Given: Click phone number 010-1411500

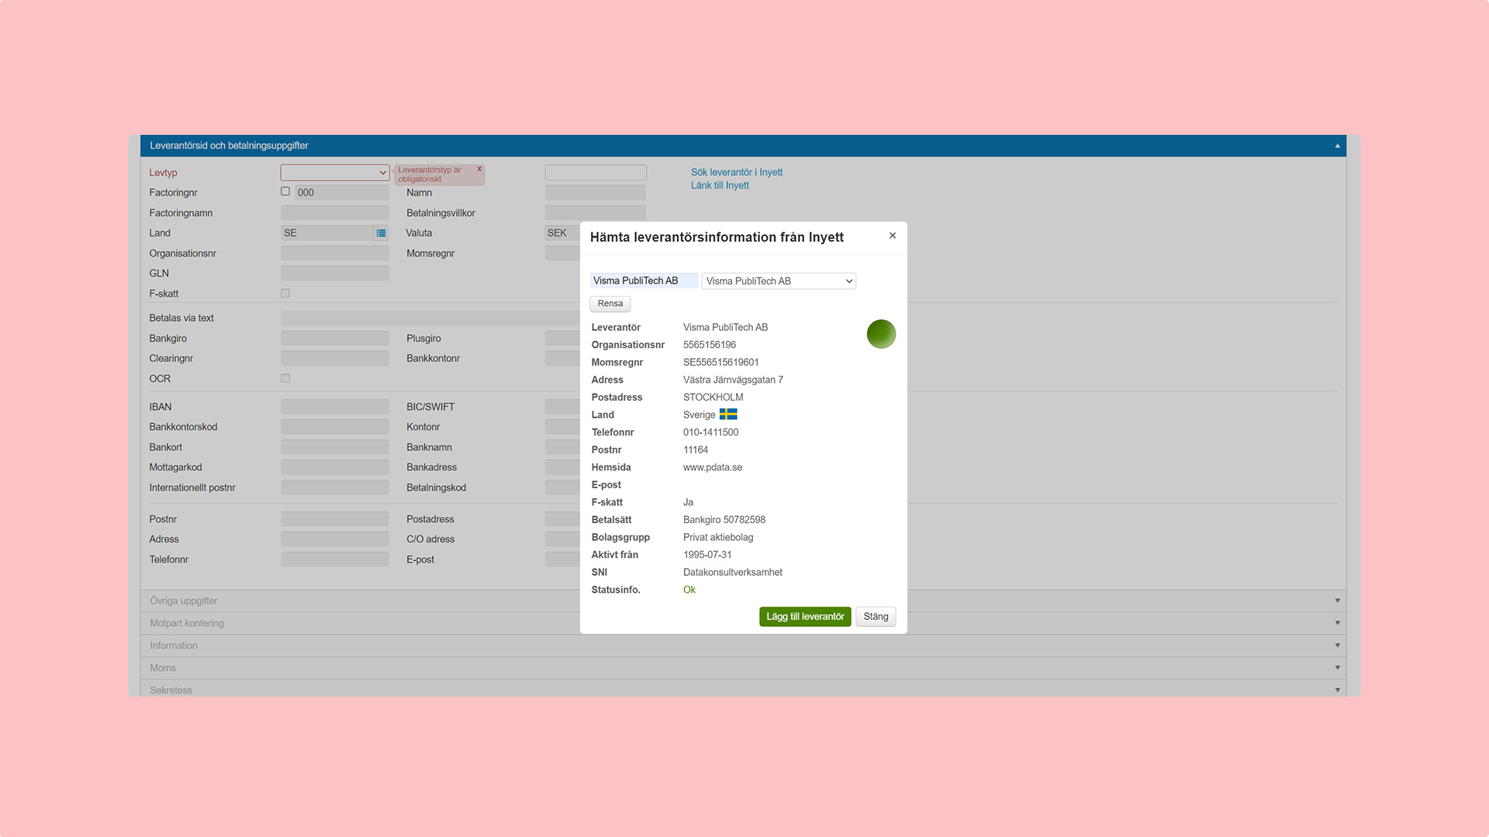Looking at the screenshot, I should tap(710, 432).
